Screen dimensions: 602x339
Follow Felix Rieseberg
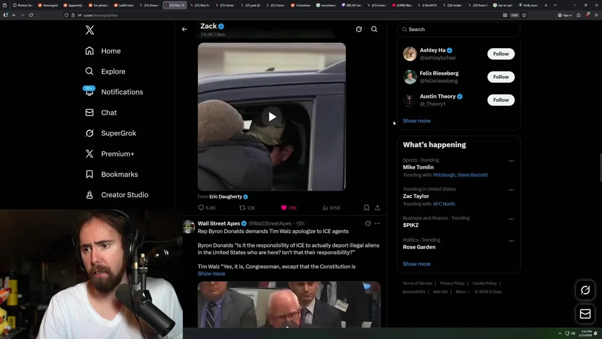pos(501,77)
